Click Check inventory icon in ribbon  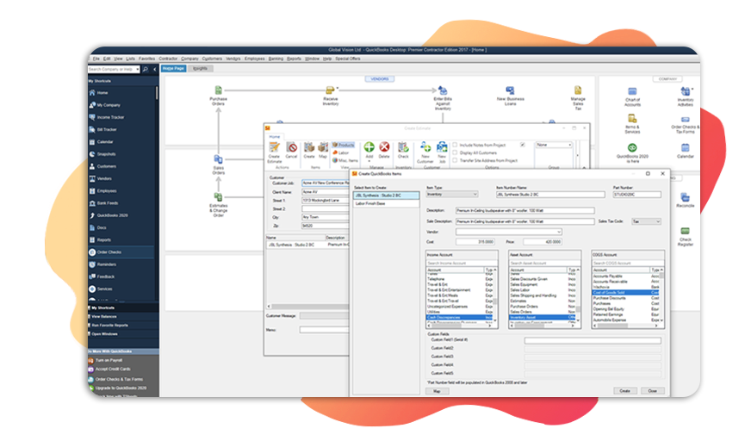click(x=403, y=147)
